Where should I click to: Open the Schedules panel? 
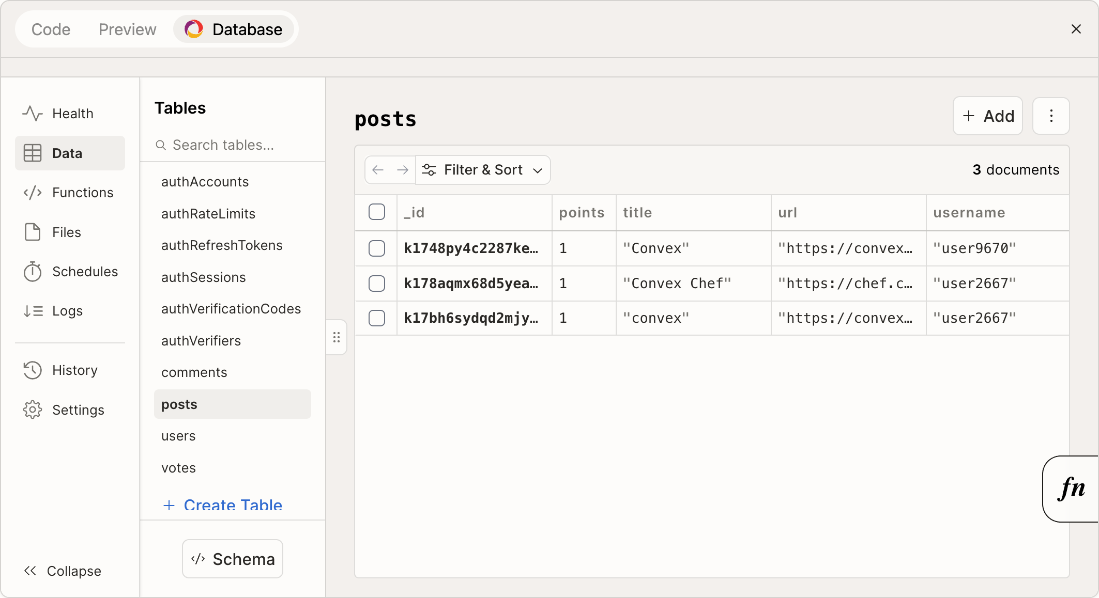coord(84,271)
